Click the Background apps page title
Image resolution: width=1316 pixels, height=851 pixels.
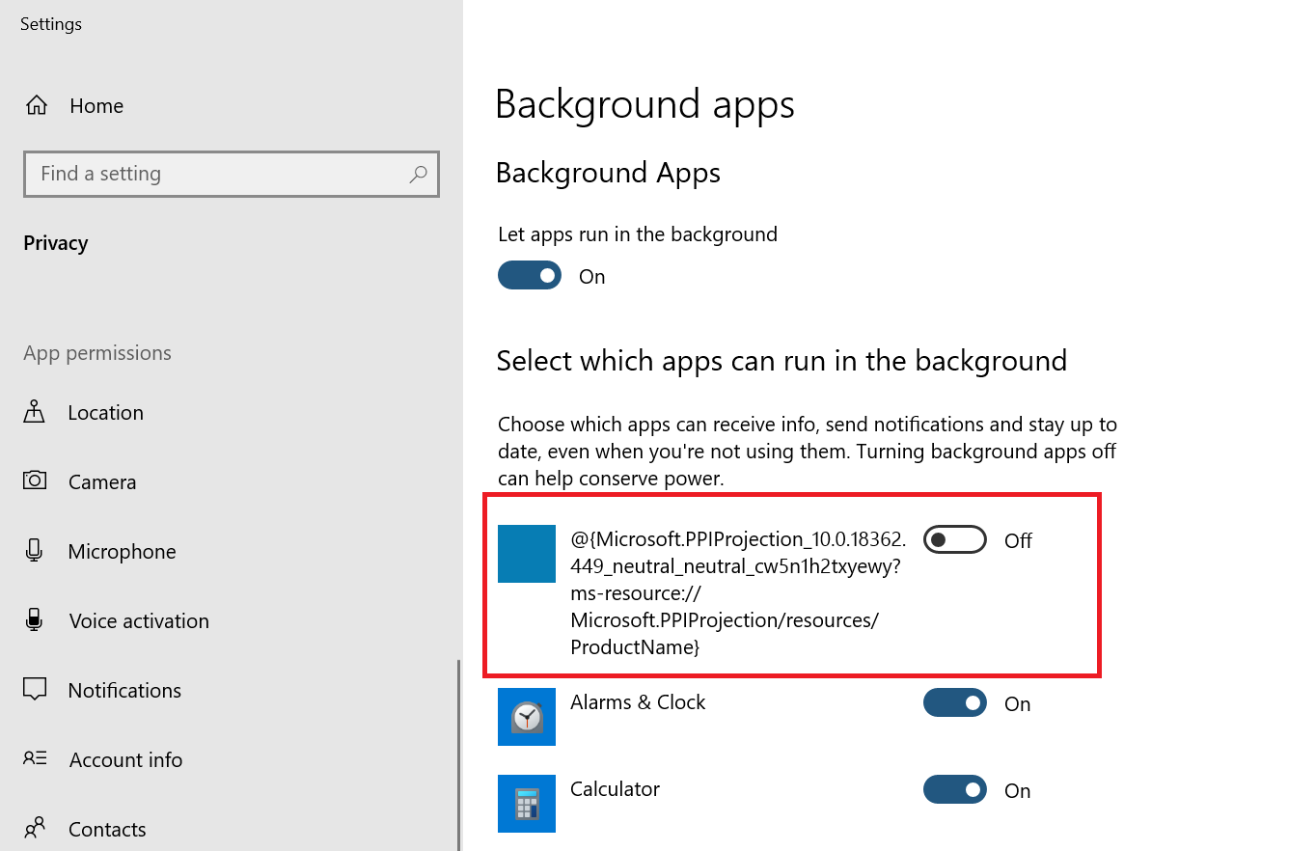click(x=645, y=104)
